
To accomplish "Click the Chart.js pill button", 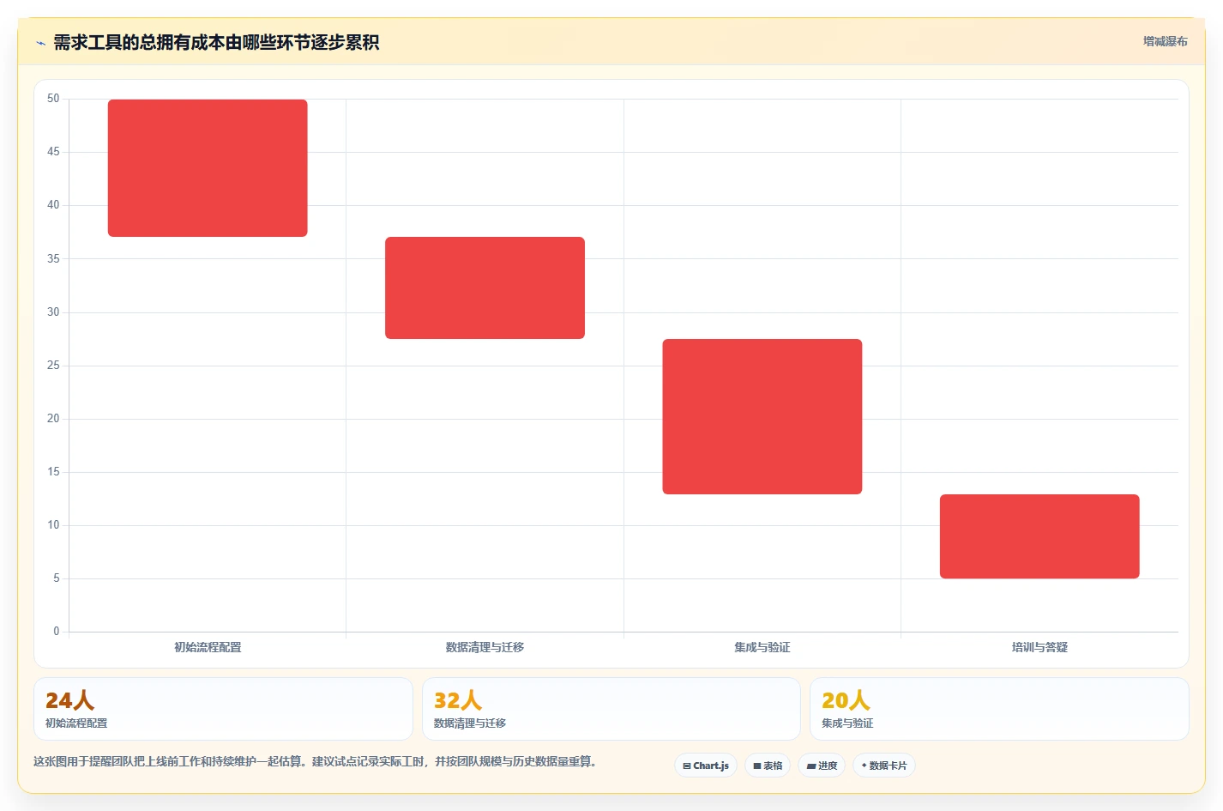I will [706, 766].
